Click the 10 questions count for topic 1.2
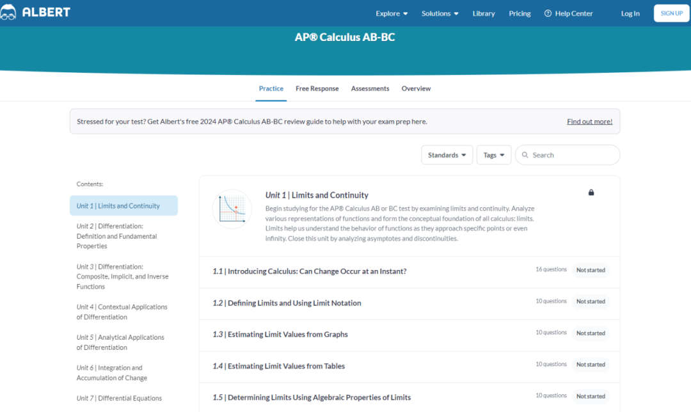Viewport: 691px width, 412px height. pos(551,301)
